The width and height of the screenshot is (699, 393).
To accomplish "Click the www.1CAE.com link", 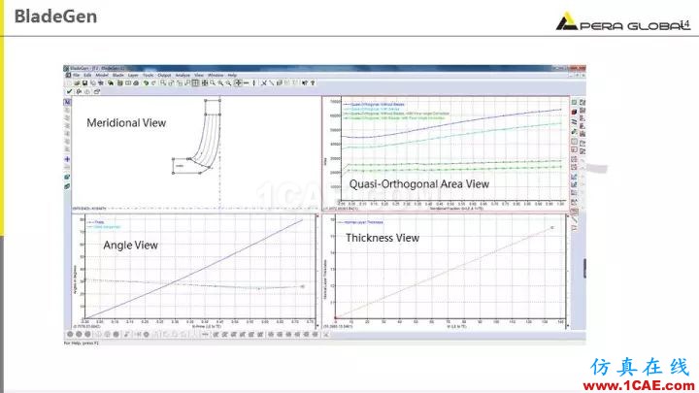I will point(639,385).
